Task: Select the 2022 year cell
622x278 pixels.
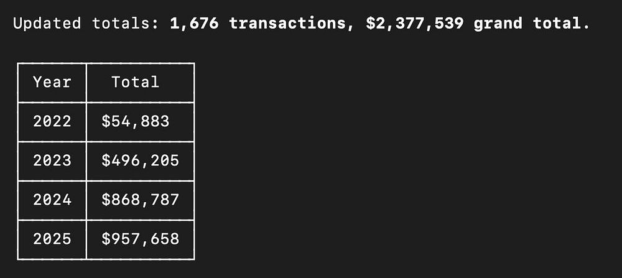Action: pyautogui.click(x=52, y=121)
